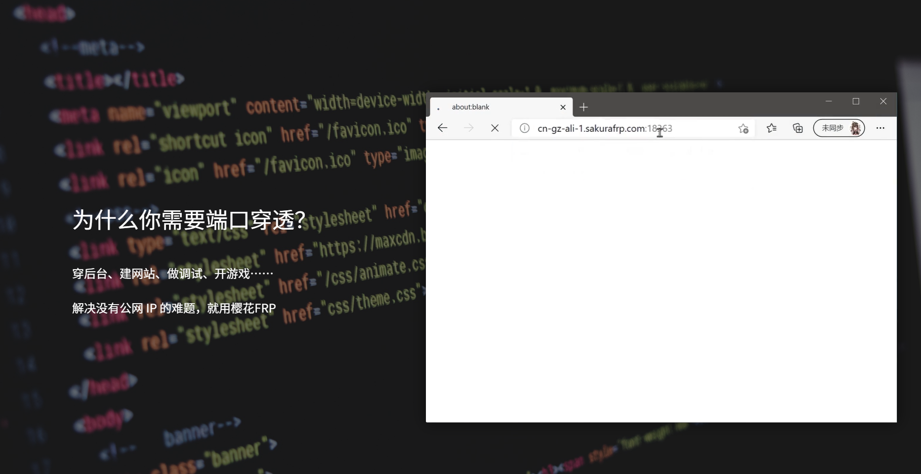Open the Collections icon
Viewport: 921px width, 474px height.
pos(797,128)
